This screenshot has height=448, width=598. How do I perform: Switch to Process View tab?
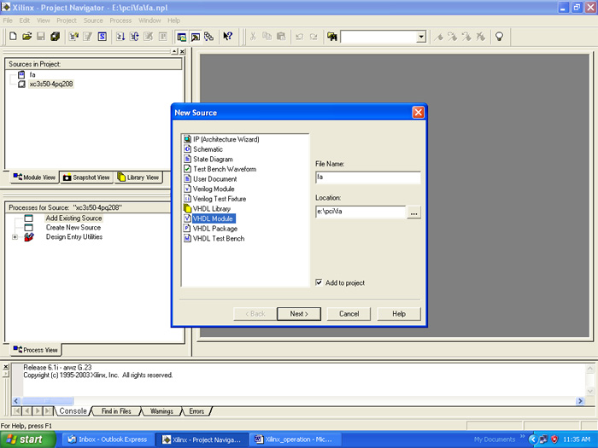coord(36,350)
